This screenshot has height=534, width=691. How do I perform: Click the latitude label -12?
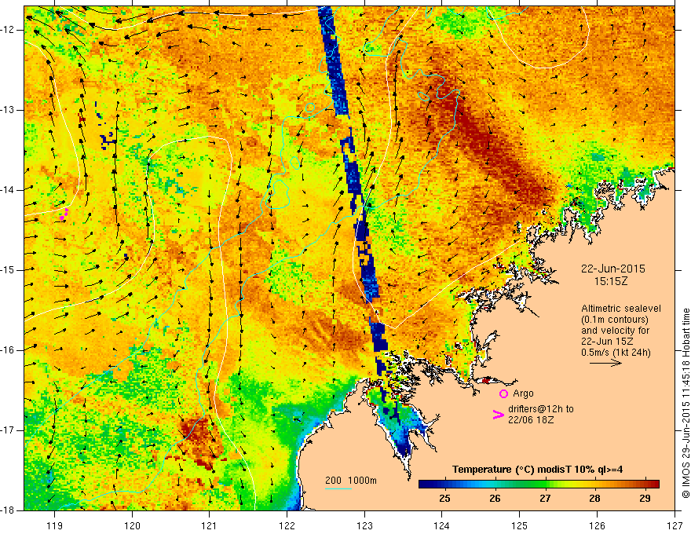point(9,30)
